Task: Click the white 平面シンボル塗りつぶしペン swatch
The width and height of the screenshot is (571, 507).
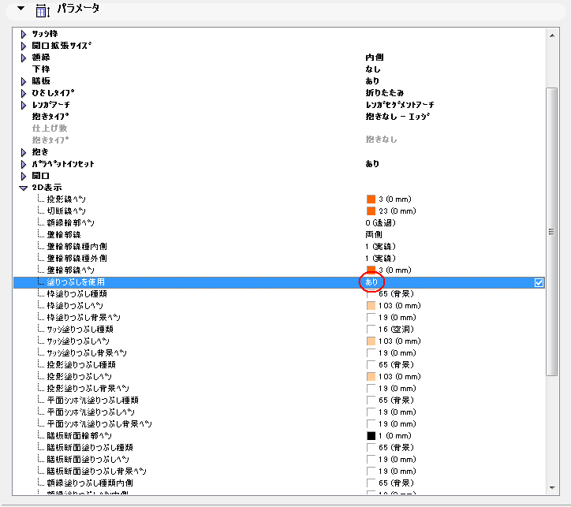Action: click(371, 412)
